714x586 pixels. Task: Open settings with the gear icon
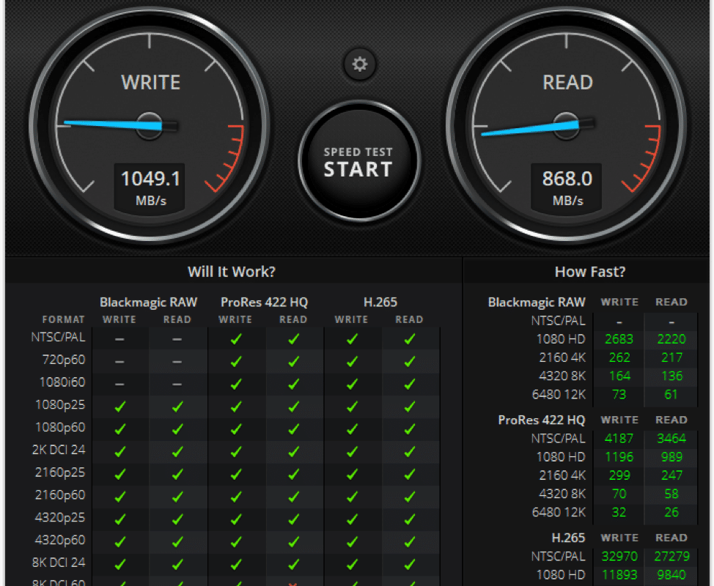click(360, 64)
